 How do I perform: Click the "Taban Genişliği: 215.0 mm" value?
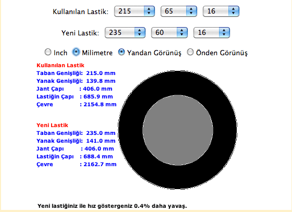tap(76, 73)
